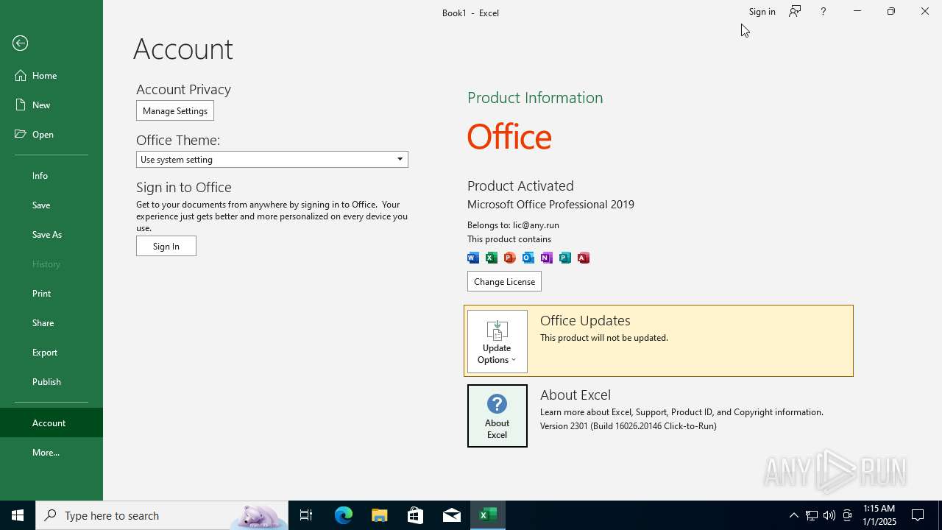Open the notification center icon
Image resolution: width=942 pixels, height=530 pixels.
(x=918, y=515)
